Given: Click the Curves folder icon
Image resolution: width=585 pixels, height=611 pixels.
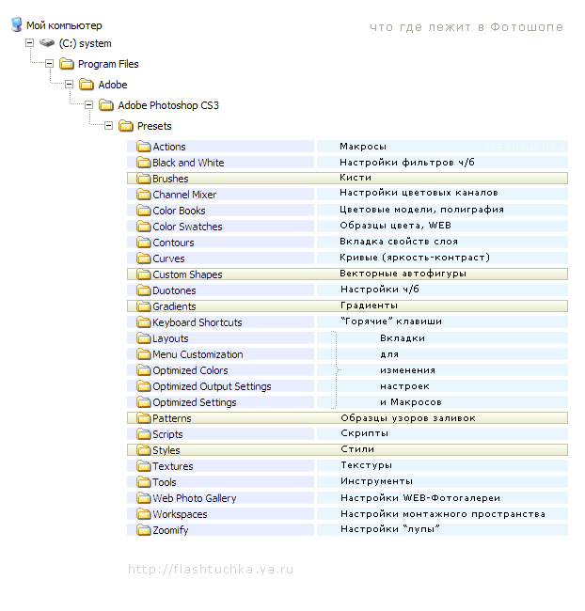Looking at the screenshot, I should (x=144, y=258).
